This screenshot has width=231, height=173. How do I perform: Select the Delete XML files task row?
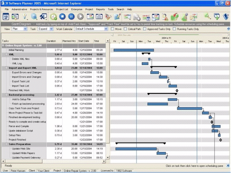tap(54, 59)
